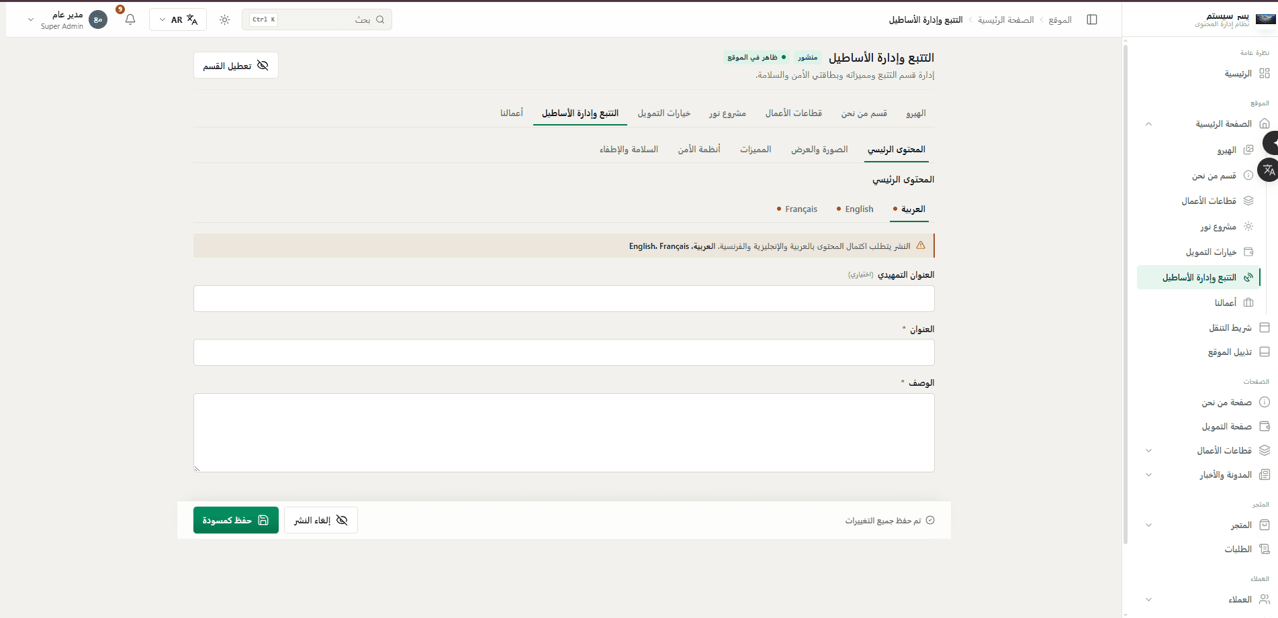The image size is (1278, 618).
Task: Click the sidebar vertical scrollbar
Action: [x=1126, y=295]
